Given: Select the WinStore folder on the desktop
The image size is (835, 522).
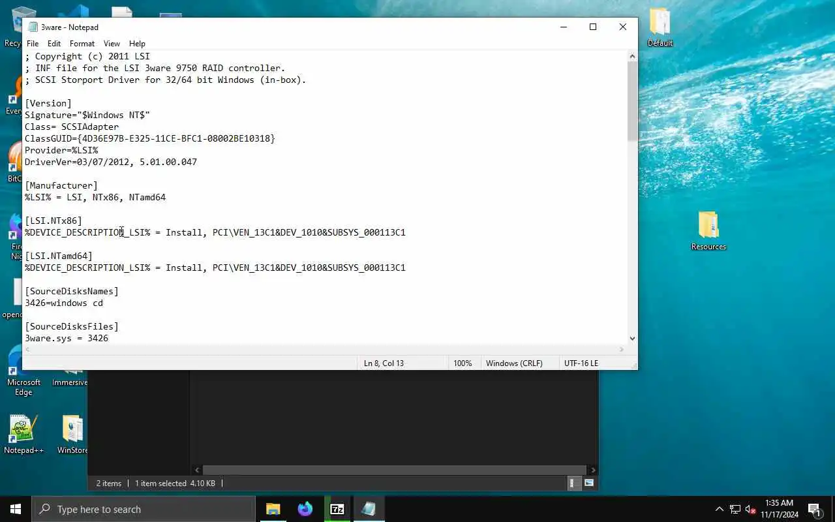Looking at the screenshot, I should [x=72, y=434].
